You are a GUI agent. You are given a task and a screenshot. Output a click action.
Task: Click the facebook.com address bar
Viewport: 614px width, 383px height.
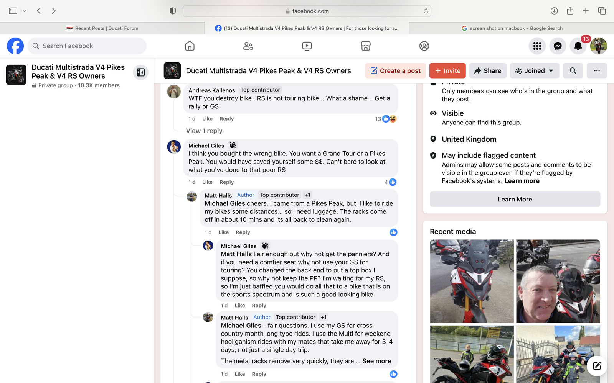point(307,11)
